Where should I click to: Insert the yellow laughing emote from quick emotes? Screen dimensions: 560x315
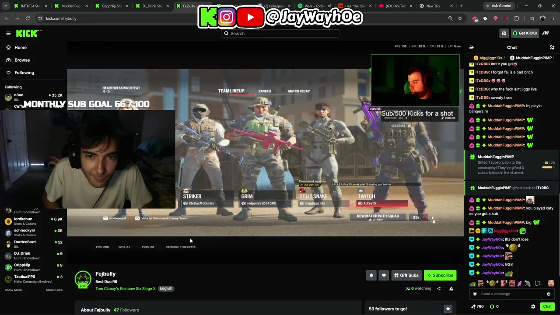click(x=493, y=283)
